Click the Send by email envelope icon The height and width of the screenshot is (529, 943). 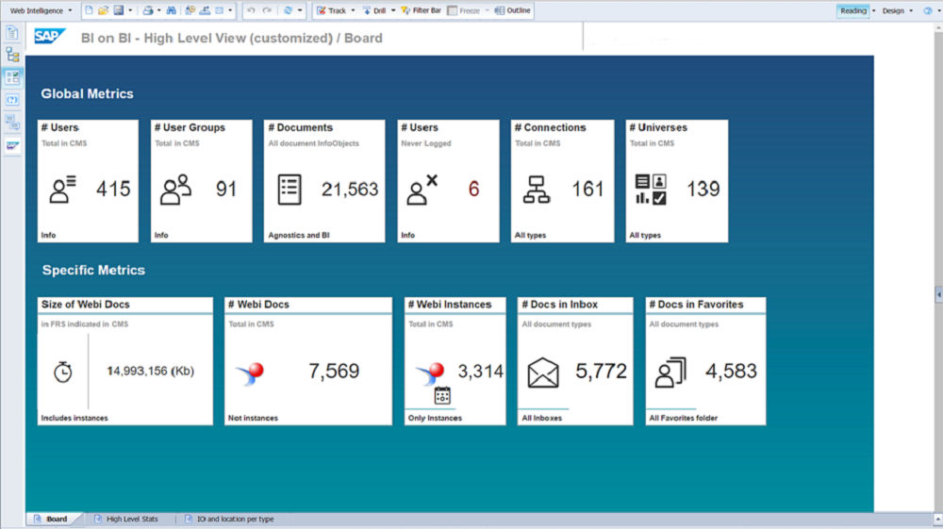coord(220,10)
